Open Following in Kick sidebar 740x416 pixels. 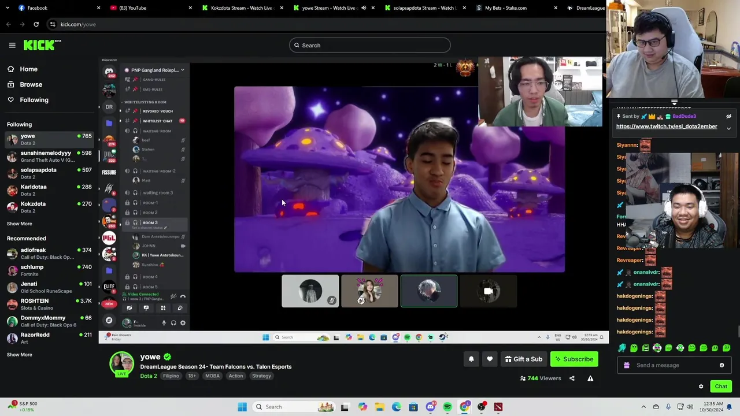[34, 100]
